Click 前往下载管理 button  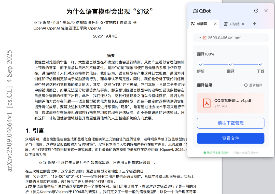[230, 123]
